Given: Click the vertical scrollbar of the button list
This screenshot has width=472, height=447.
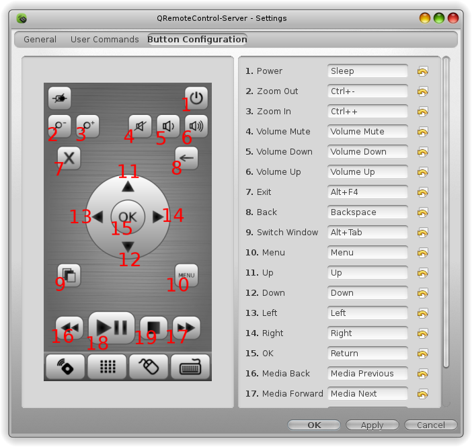Looking at the screenshot, I should (446, 212).
